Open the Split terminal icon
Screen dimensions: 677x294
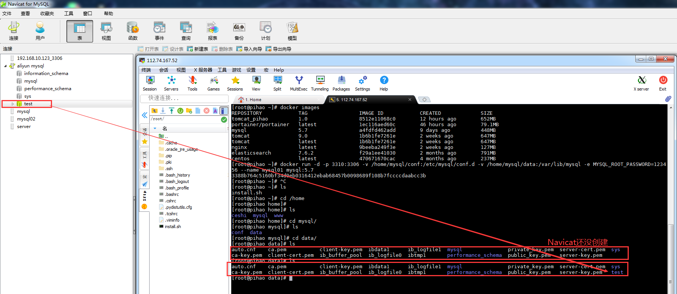278,83
